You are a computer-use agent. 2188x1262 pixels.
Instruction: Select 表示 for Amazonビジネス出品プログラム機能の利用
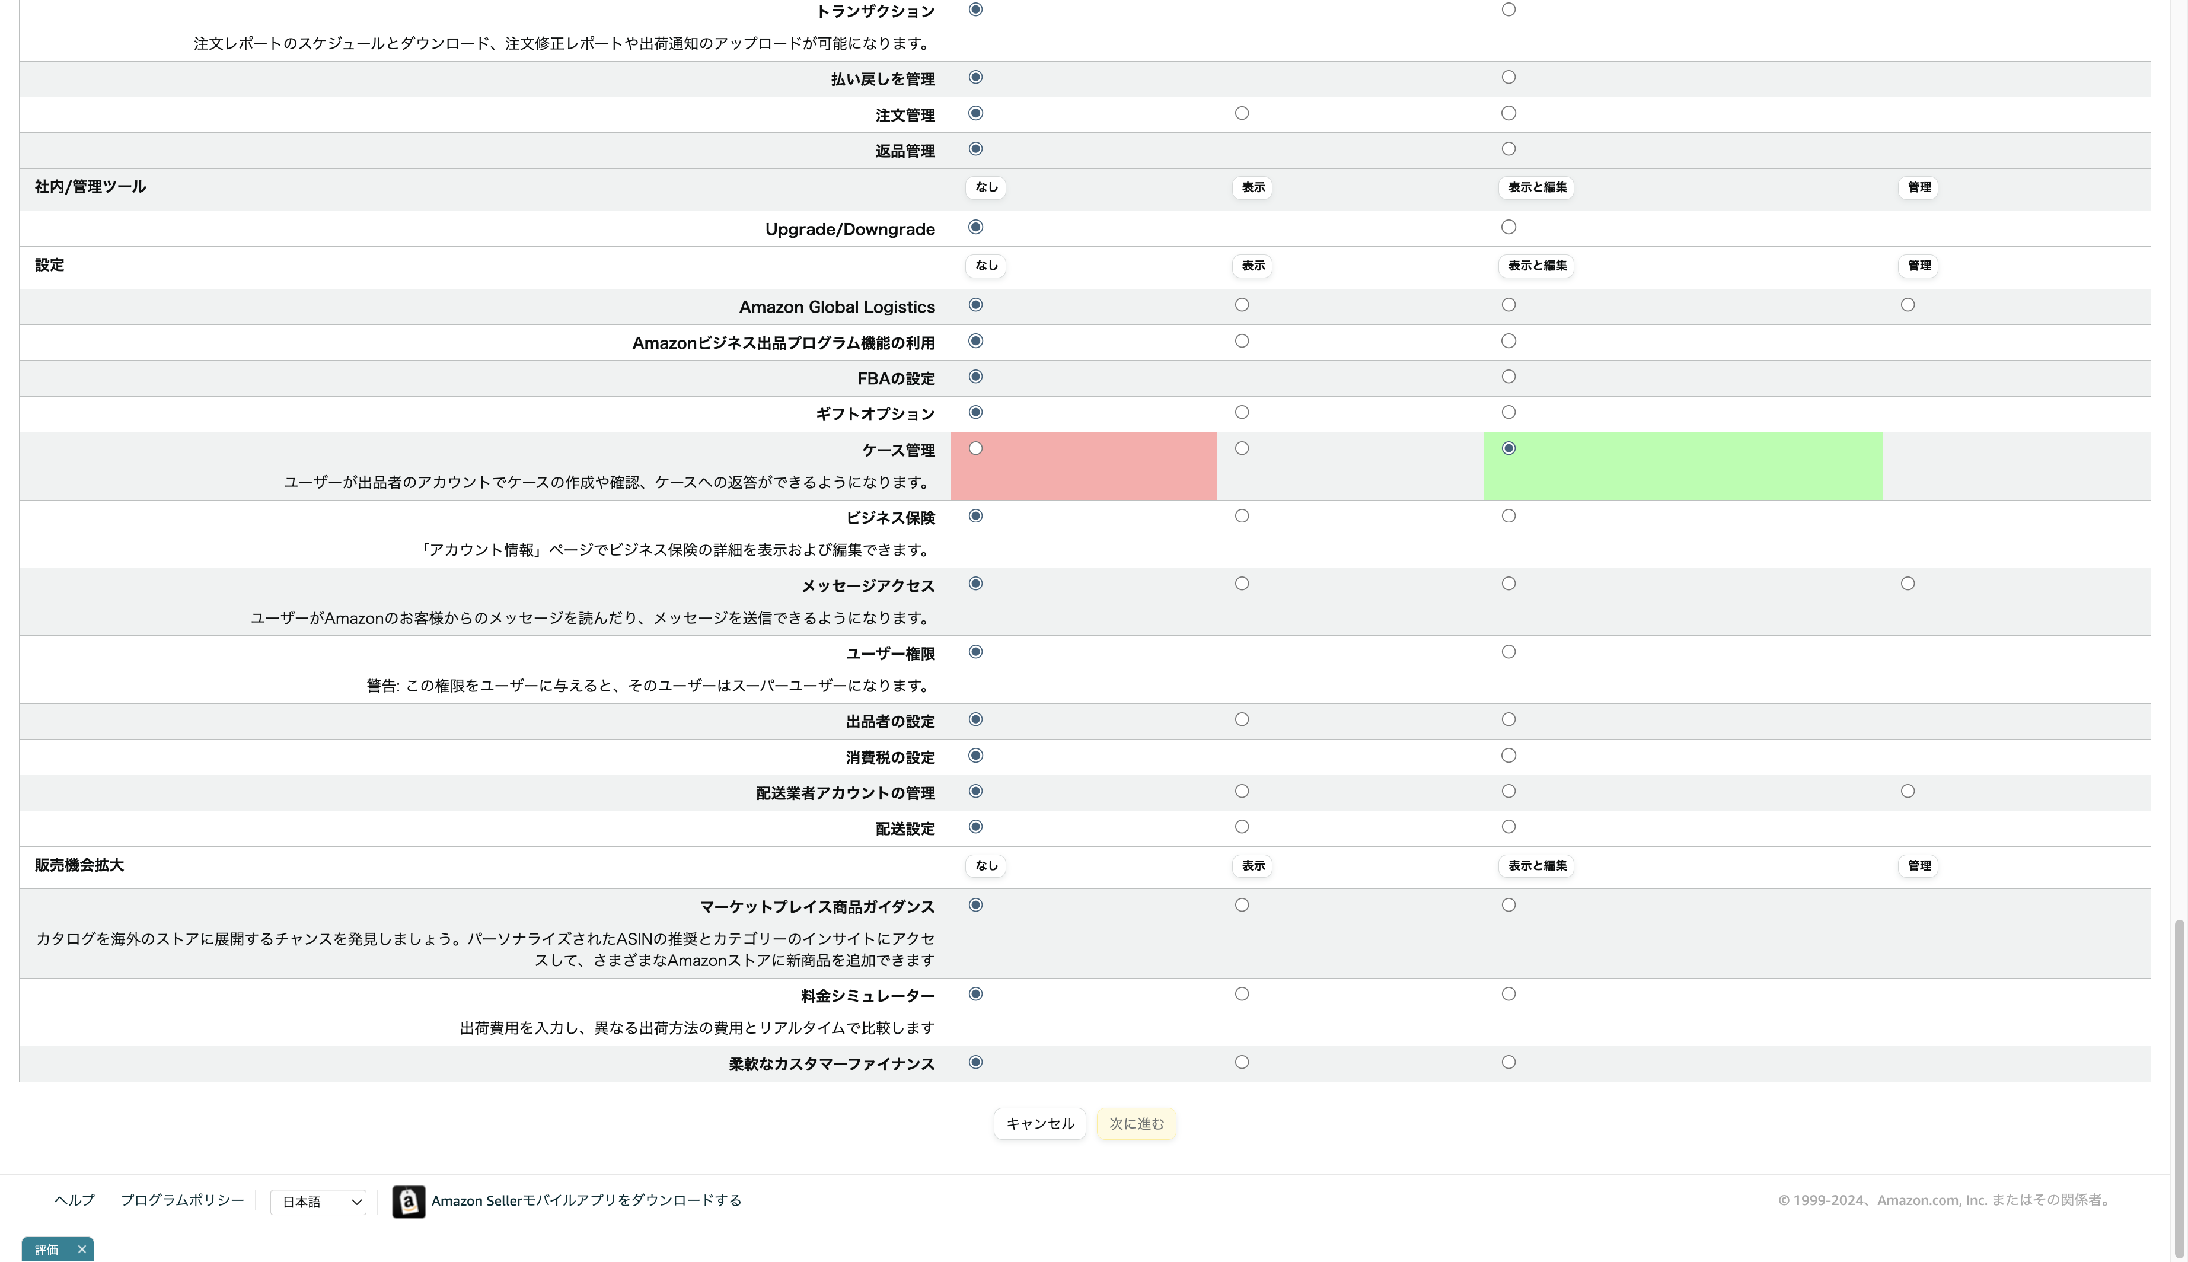pyautogui.click(x=1242, y=342)
